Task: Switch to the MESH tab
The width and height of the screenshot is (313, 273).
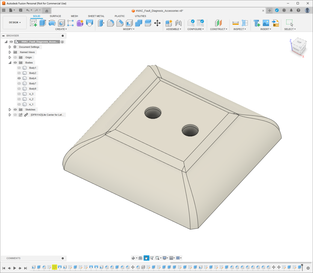Action: (75, 16)
